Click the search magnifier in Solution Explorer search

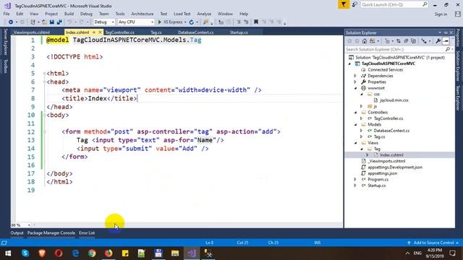(448, 49)
